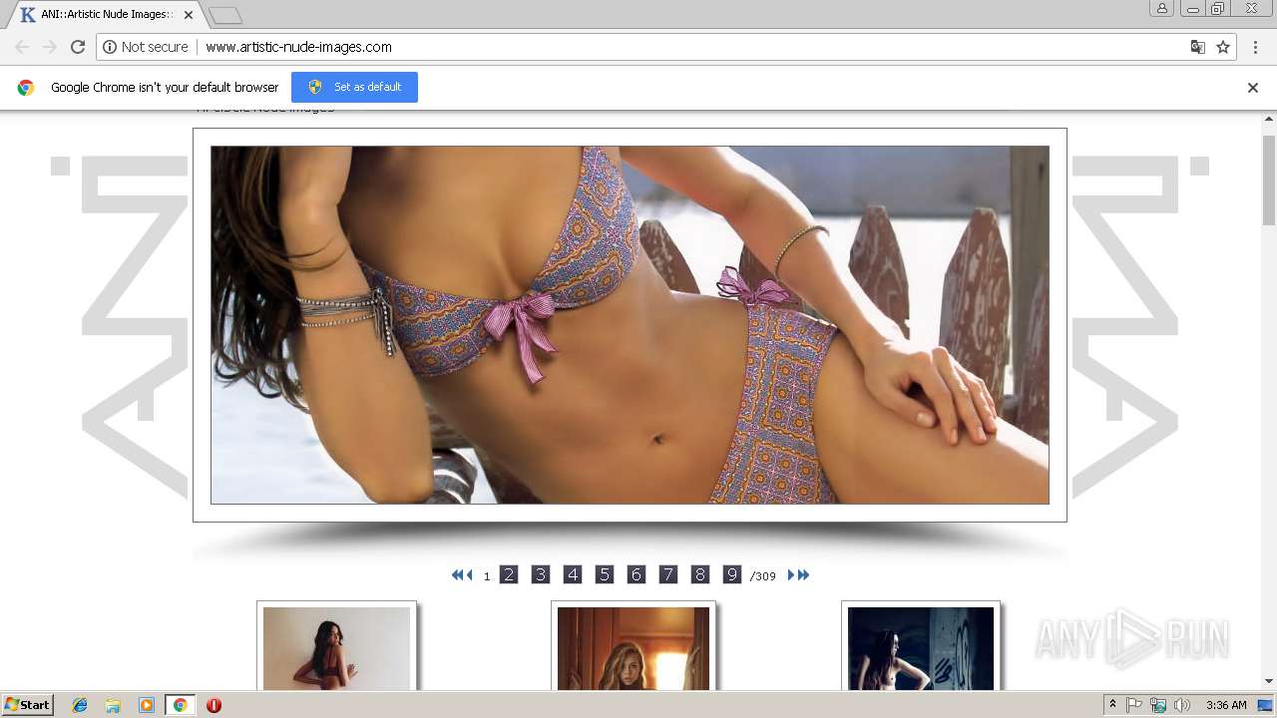This screenshot has width=1277, height=718.
Task: Go to gallery page 6
Action: (637, 574)
